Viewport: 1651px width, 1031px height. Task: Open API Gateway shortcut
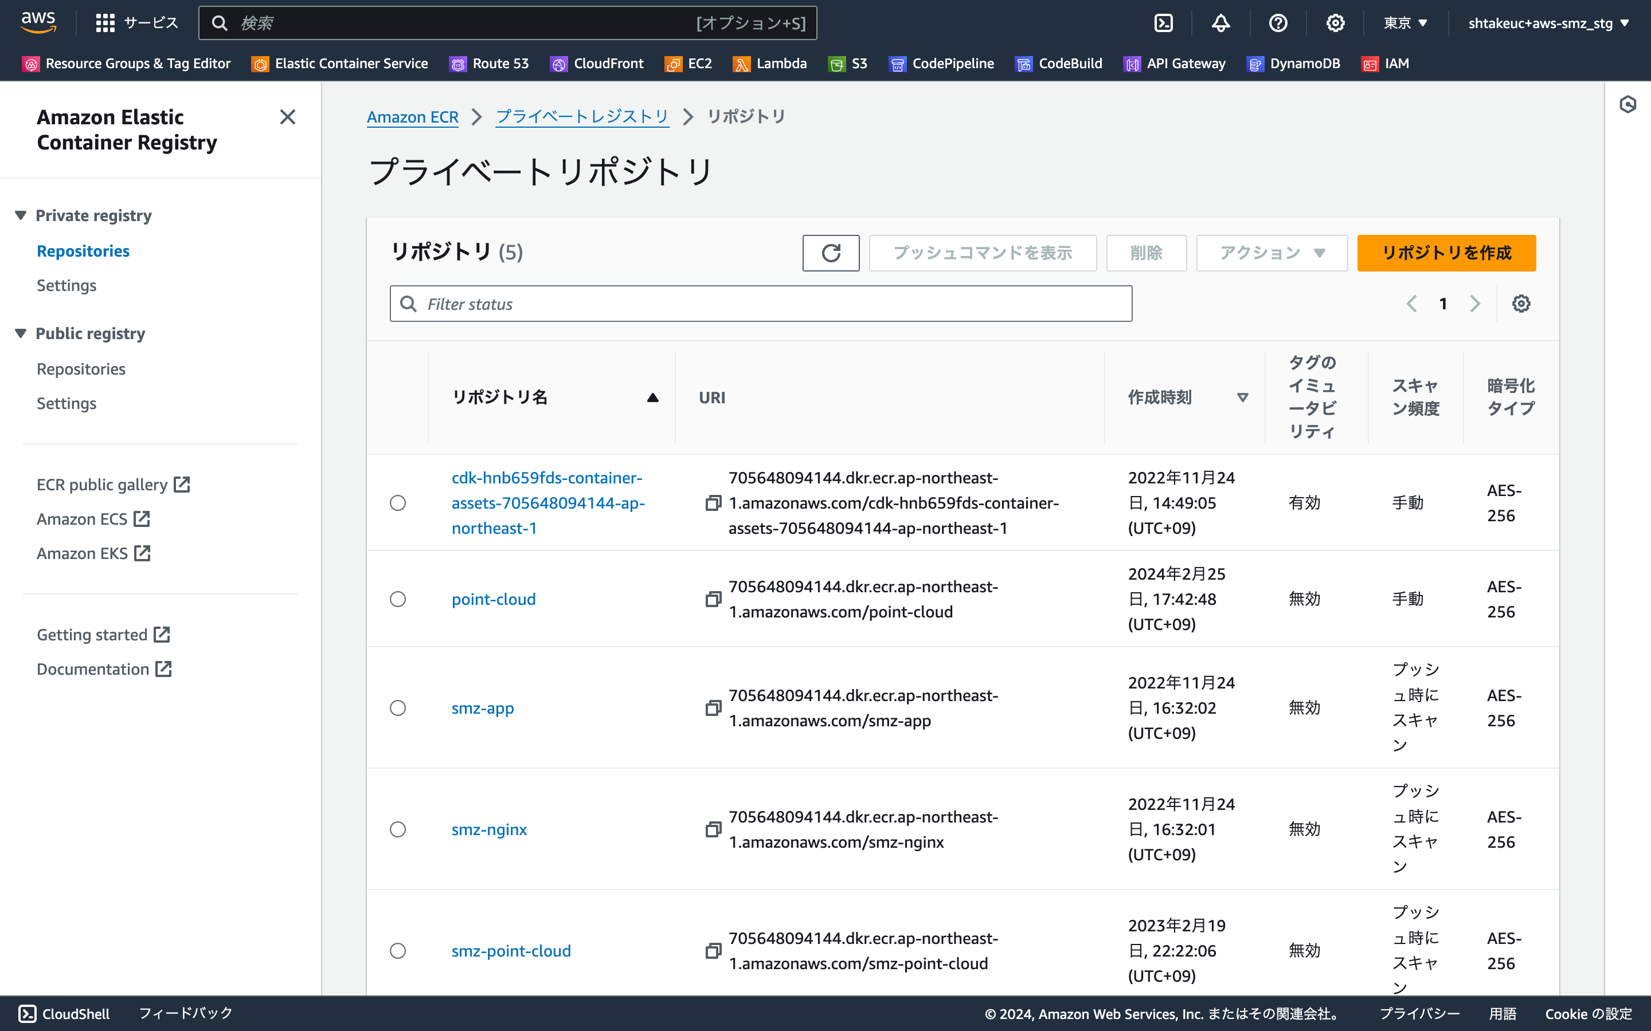(1175, 64)
